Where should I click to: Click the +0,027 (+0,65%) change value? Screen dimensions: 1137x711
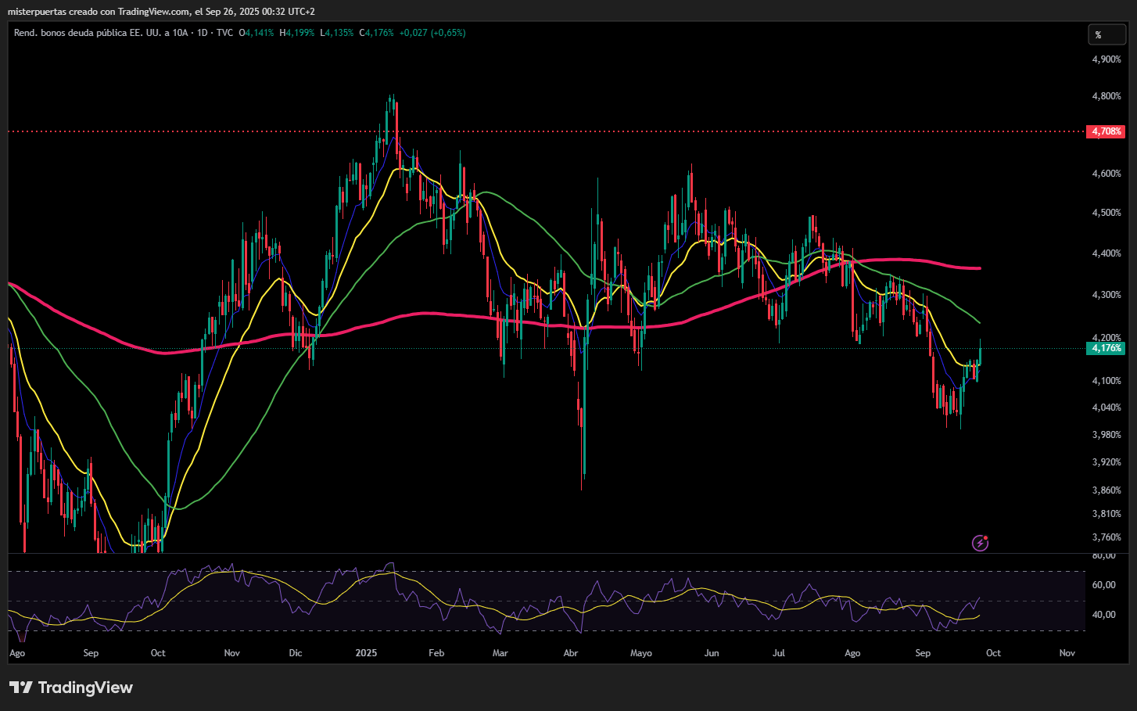coord(432,33)
